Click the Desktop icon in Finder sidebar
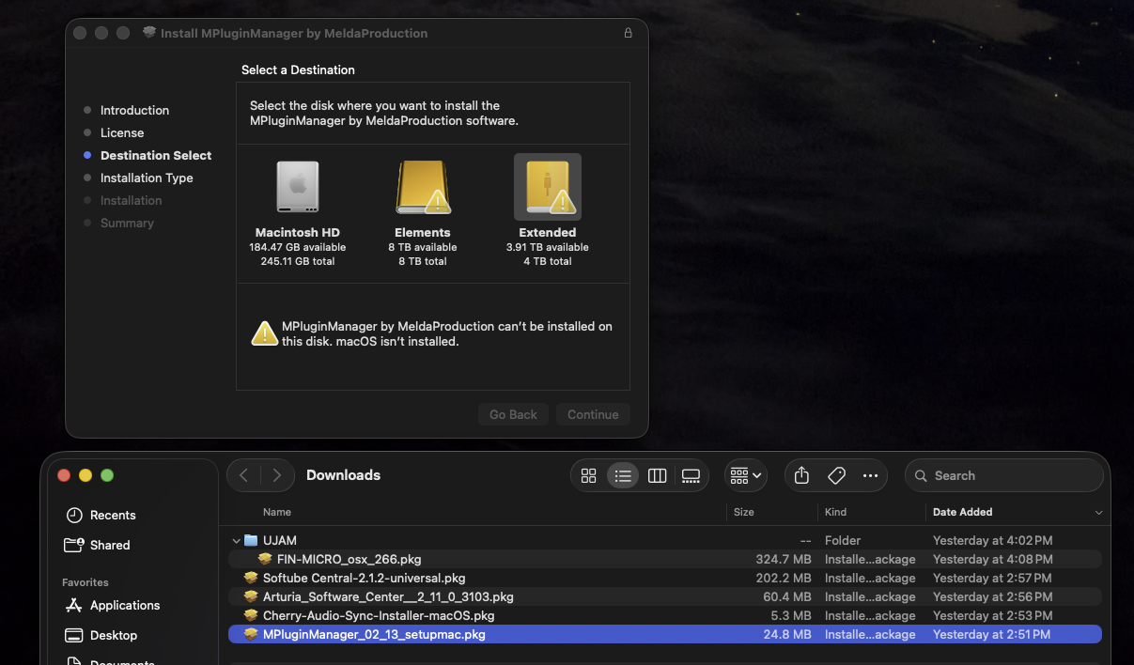The height and width of the screenshot is (665, 1134). tap(74, 635)
